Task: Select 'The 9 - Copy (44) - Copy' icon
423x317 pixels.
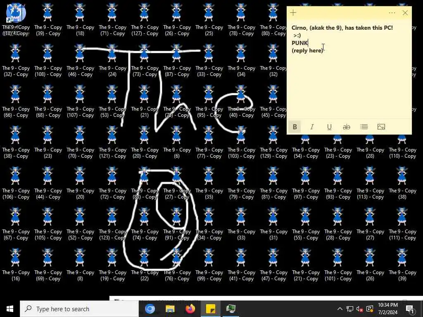Action: pos(48,183)
